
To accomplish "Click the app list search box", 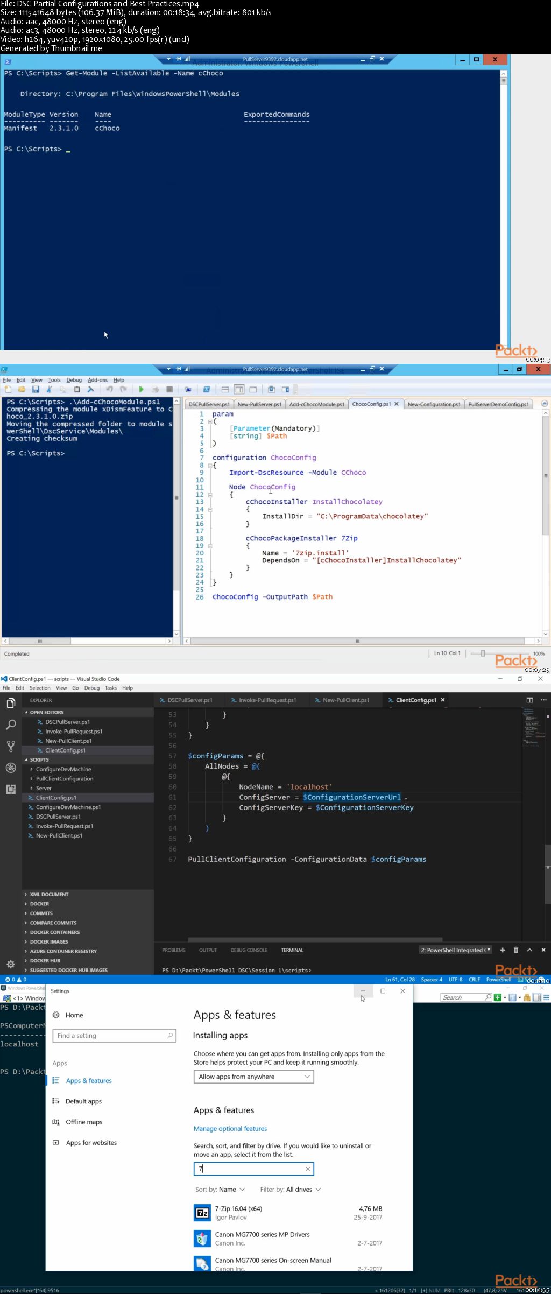I will [253, 1169].
